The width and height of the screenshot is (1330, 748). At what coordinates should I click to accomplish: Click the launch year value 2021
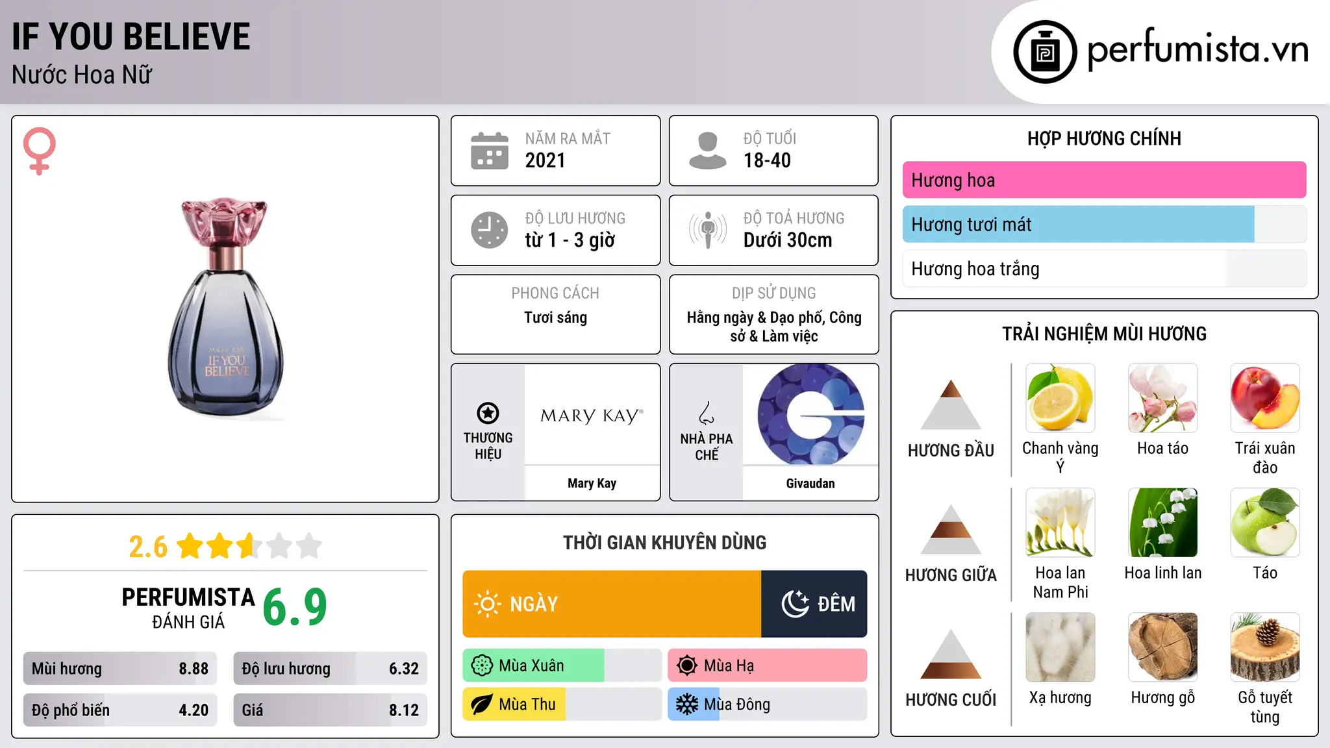[x=546, y=160]
